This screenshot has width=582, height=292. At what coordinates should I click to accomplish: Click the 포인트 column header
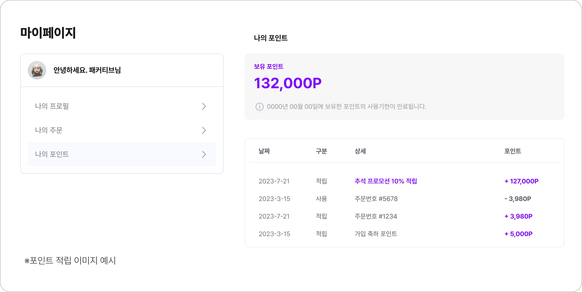click(513, 151)
